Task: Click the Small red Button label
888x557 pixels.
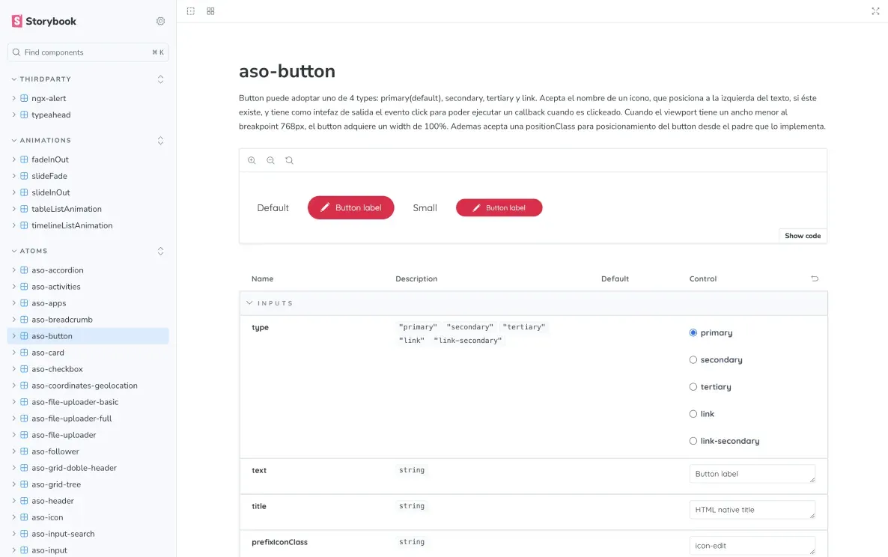Action: point(499,207)
